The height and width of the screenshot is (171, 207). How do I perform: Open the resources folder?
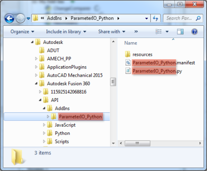pos(142,54)
